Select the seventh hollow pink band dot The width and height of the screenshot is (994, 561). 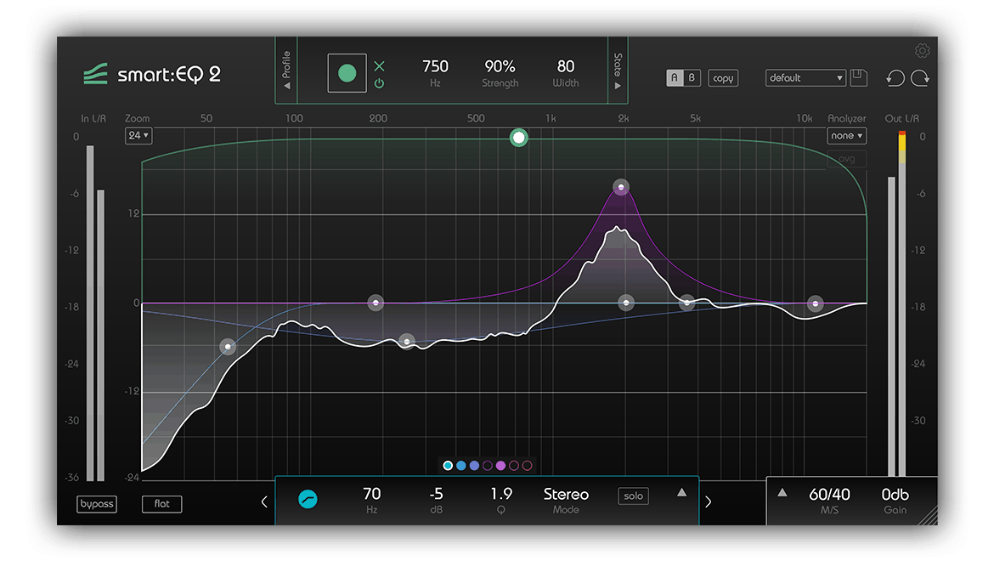[528, 466]
